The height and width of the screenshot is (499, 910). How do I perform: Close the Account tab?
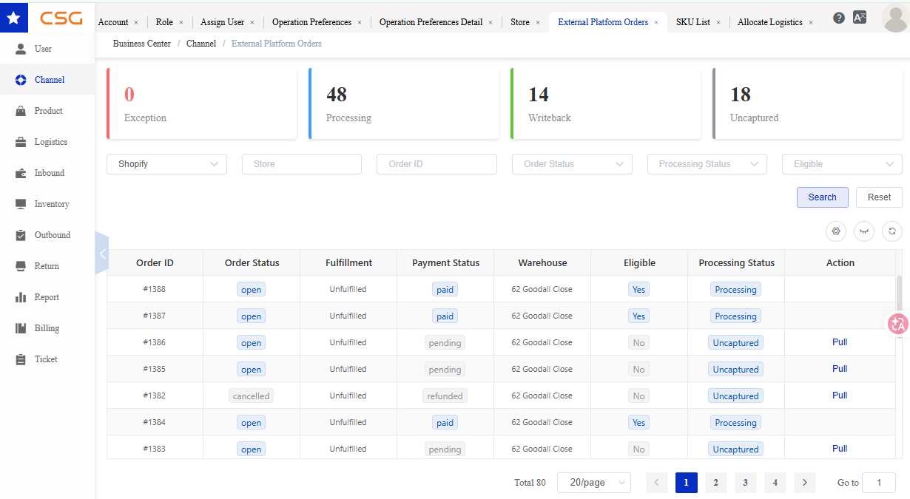pos(136,22)
